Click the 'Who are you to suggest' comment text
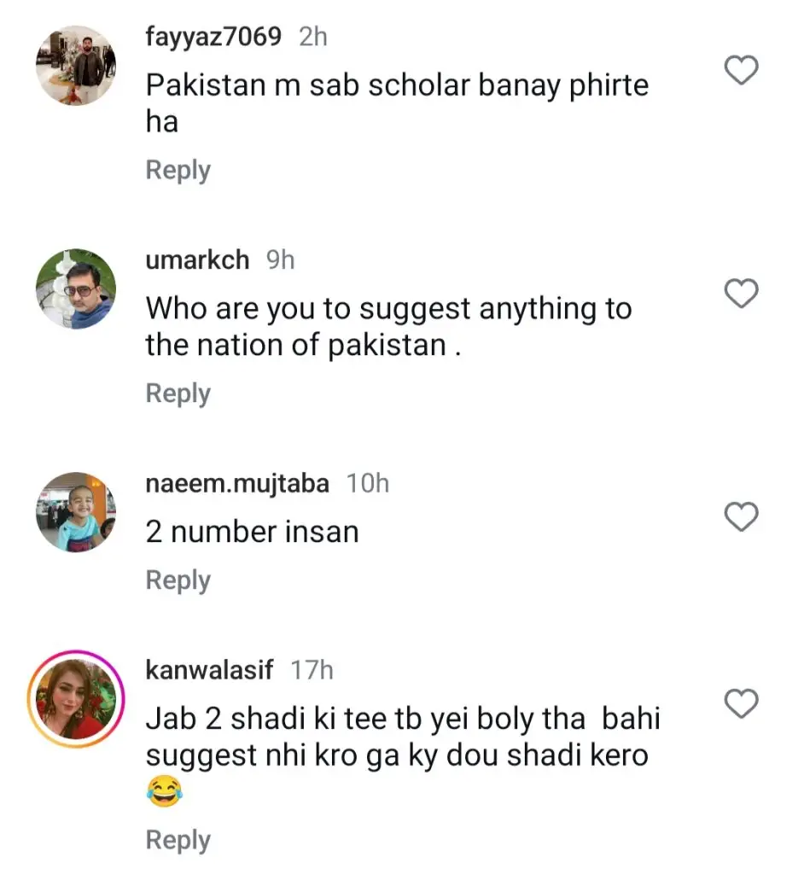The height and width of the screenshot is (874, 804). coord(388,327)
